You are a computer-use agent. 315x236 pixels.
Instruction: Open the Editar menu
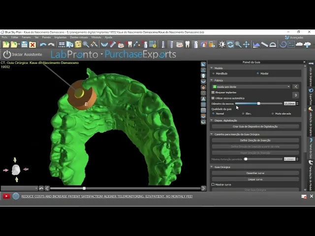click(14, 37)
